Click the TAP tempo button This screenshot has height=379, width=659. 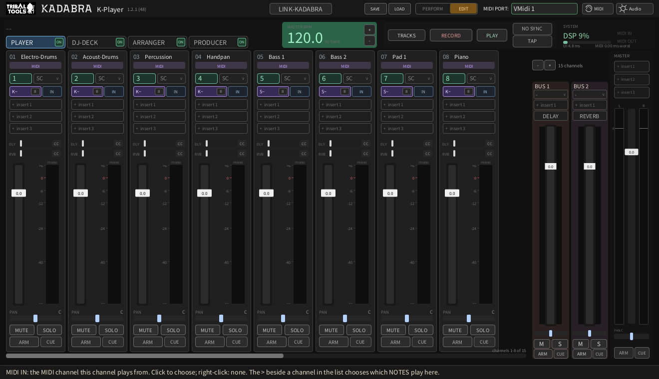point(532,41)
